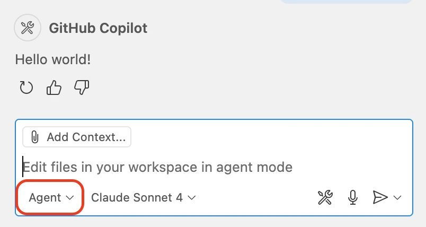
Task: Click the GitHub Copilot avatar icon
Action: tap(28, 28)
